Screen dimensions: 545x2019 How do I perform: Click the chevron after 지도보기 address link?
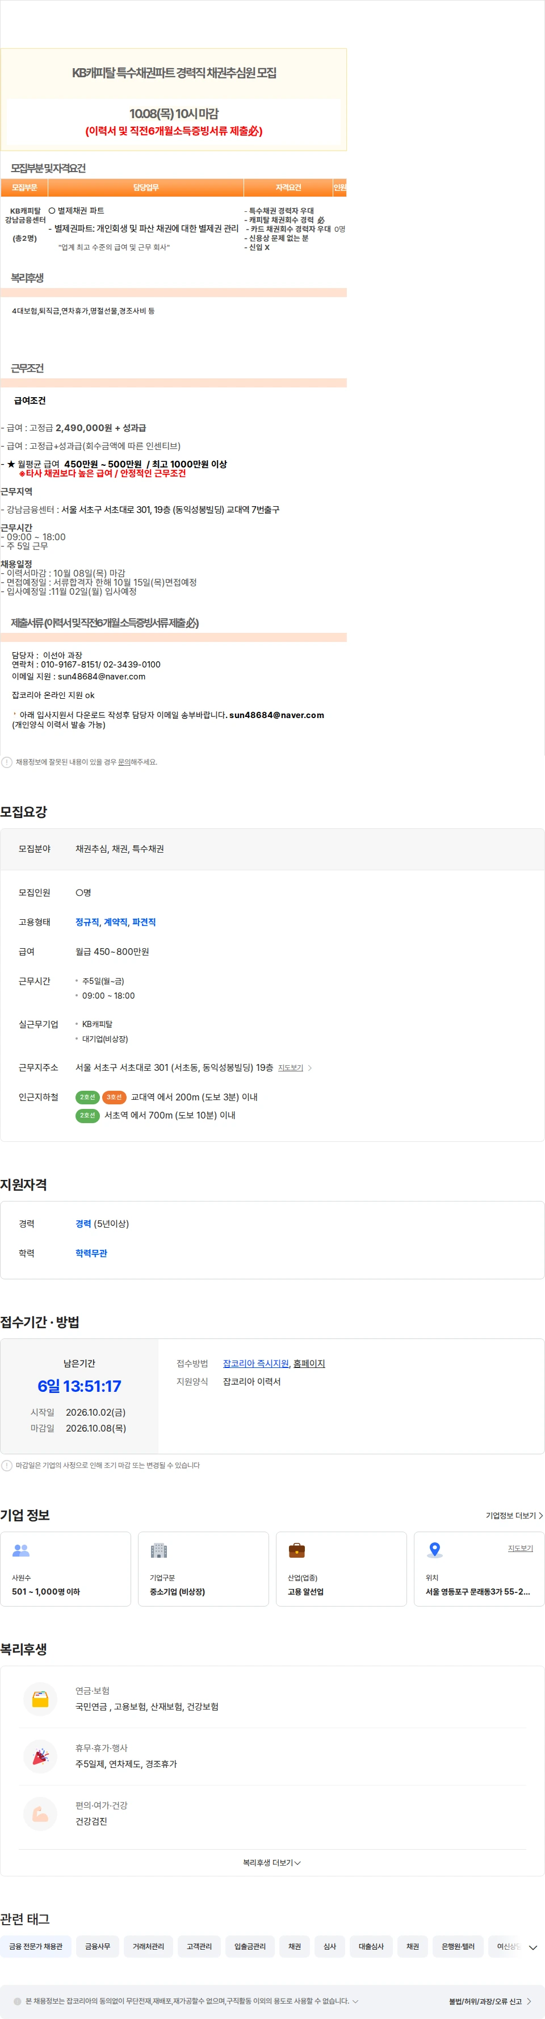coord(310,1067)
